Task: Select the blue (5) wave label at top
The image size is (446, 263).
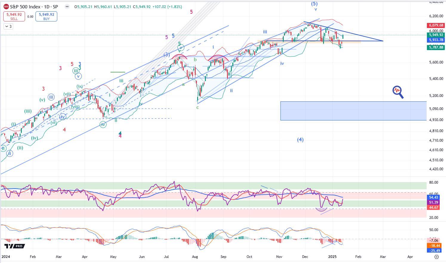Action: point(314,4)
